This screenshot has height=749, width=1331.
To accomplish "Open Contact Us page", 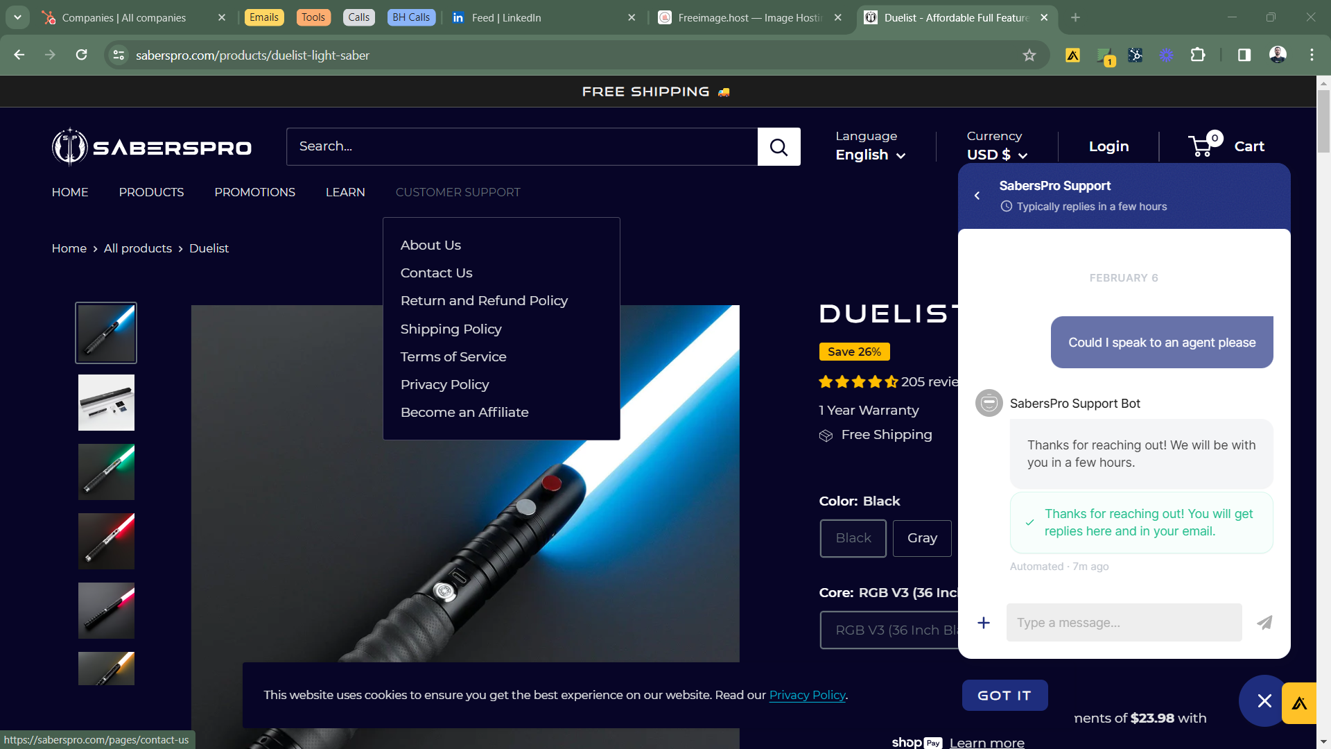I will click(436, 273).
